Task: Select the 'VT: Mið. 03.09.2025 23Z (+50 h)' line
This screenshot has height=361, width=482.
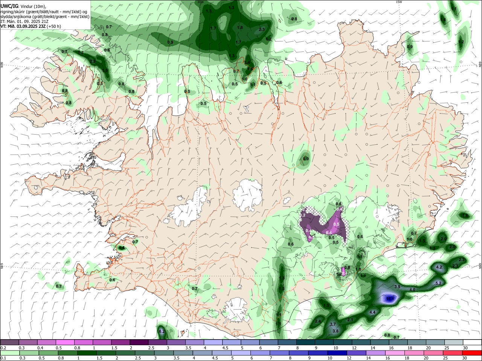Action: coord(31,26)
